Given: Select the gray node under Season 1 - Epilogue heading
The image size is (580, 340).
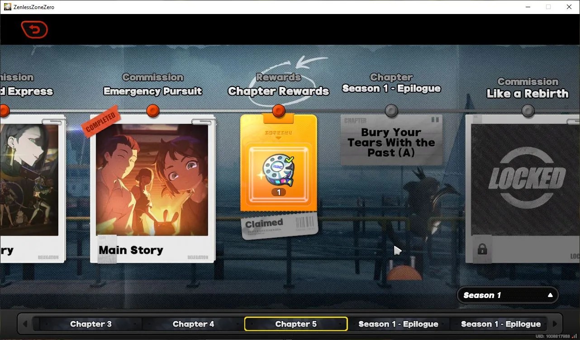Looking at the screenshot, I should coord(391,110).
